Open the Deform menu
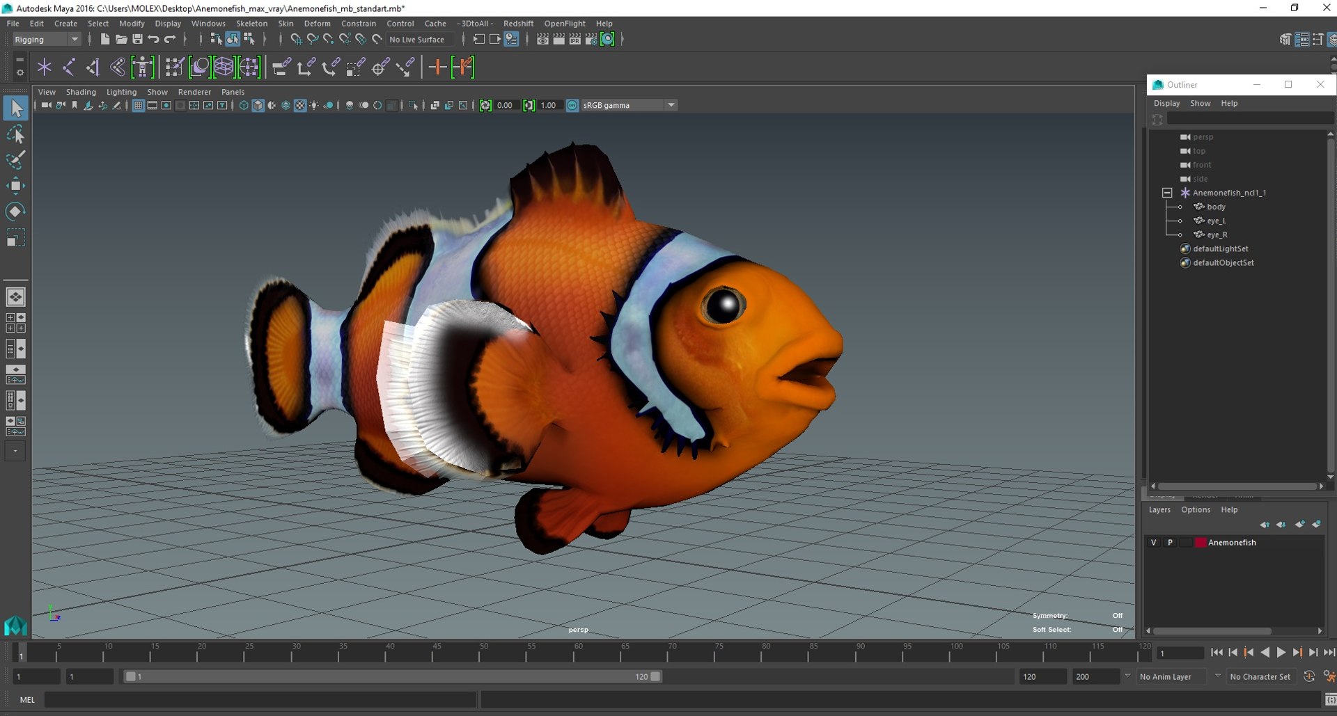 317,24
